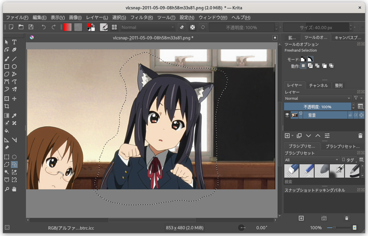
Task: Select the Pan hand tool
Action: click(14, 189)
